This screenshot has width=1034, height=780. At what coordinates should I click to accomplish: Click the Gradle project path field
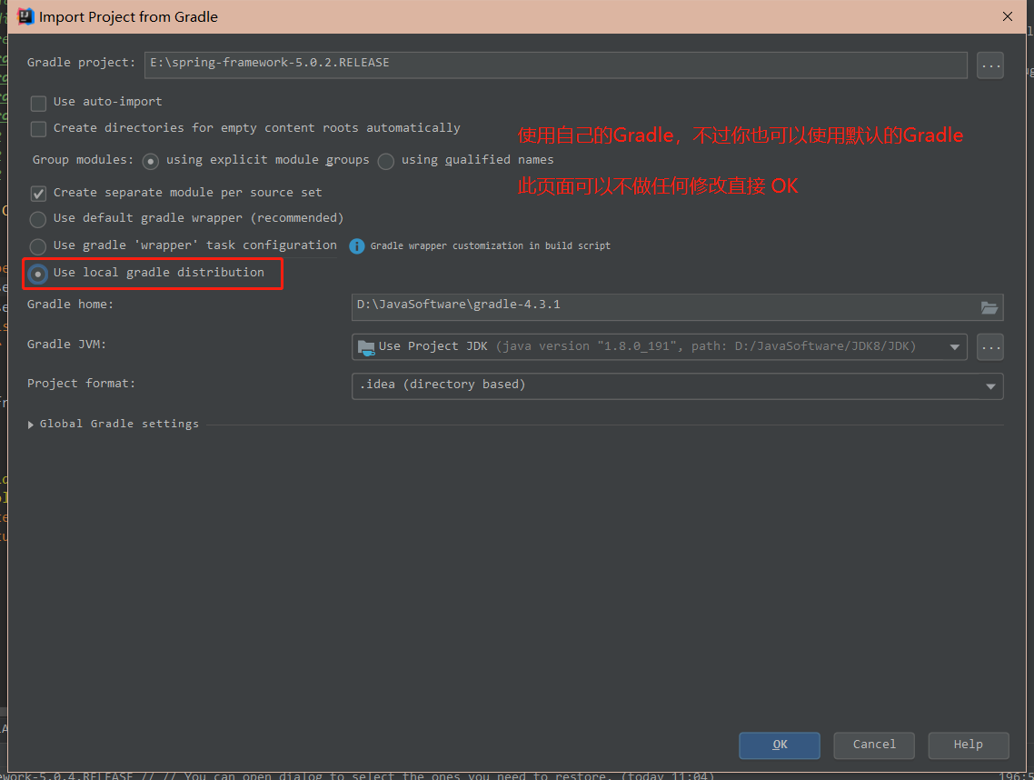555,65
